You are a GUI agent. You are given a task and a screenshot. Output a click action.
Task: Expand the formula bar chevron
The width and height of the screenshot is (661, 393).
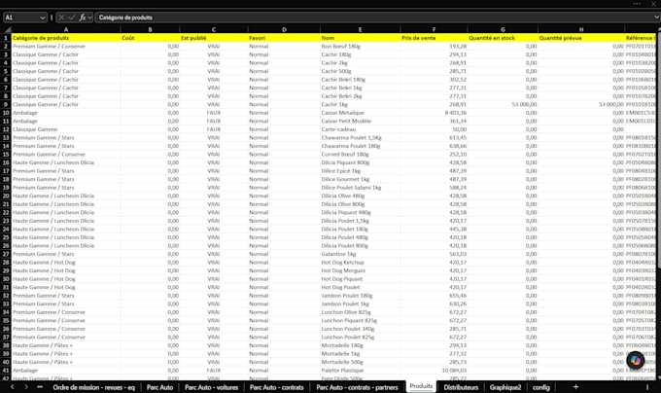coord(656,18)
